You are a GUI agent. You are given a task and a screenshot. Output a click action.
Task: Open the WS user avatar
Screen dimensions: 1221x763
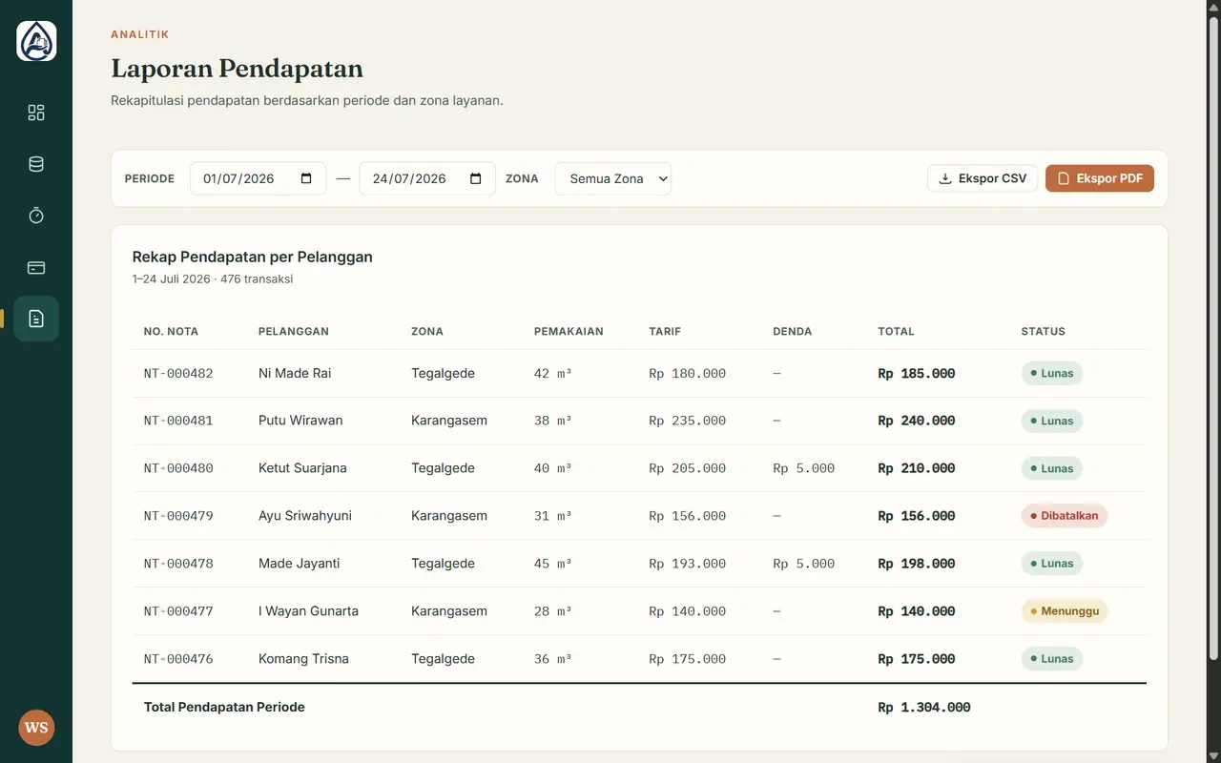coord(36,728)
